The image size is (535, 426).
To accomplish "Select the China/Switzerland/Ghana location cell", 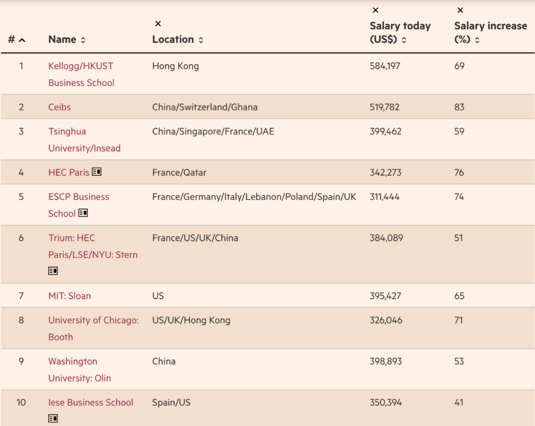I will click(x=205, y=107).
